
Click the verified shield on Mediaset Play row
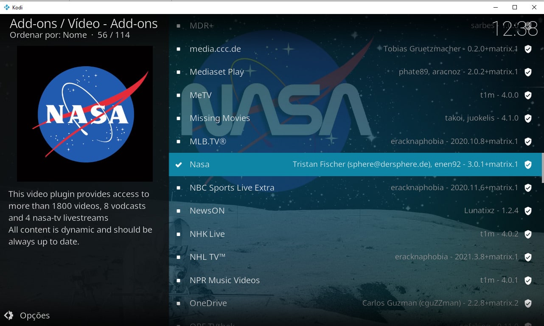pos(528,72)
